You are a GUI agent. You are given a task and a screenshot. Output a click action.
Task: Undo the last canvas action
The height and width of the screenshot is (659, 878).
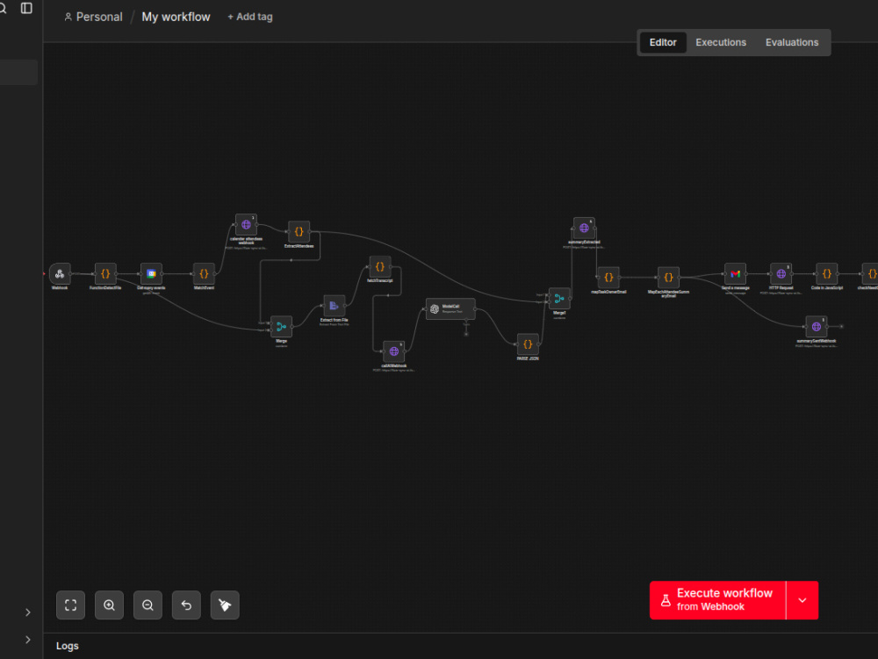[x=186, y=605]
